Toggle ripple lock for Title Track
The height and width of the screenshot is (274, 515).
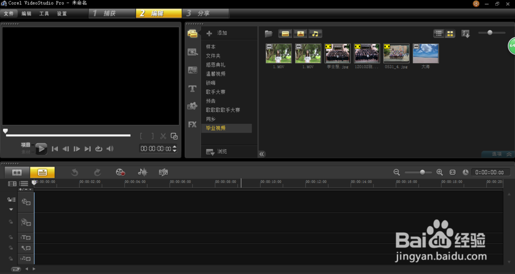11,238
